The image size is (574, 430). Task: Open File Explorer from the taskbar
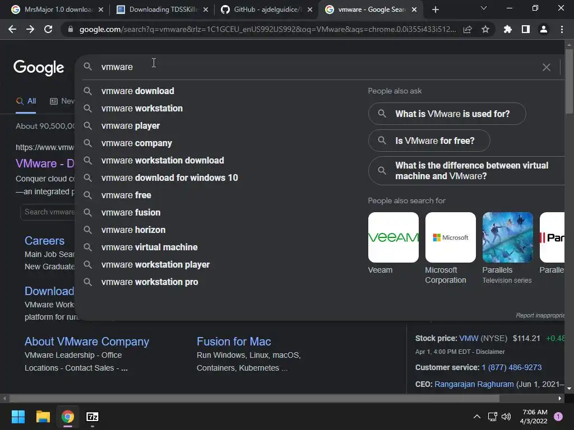tap(43, 417)
